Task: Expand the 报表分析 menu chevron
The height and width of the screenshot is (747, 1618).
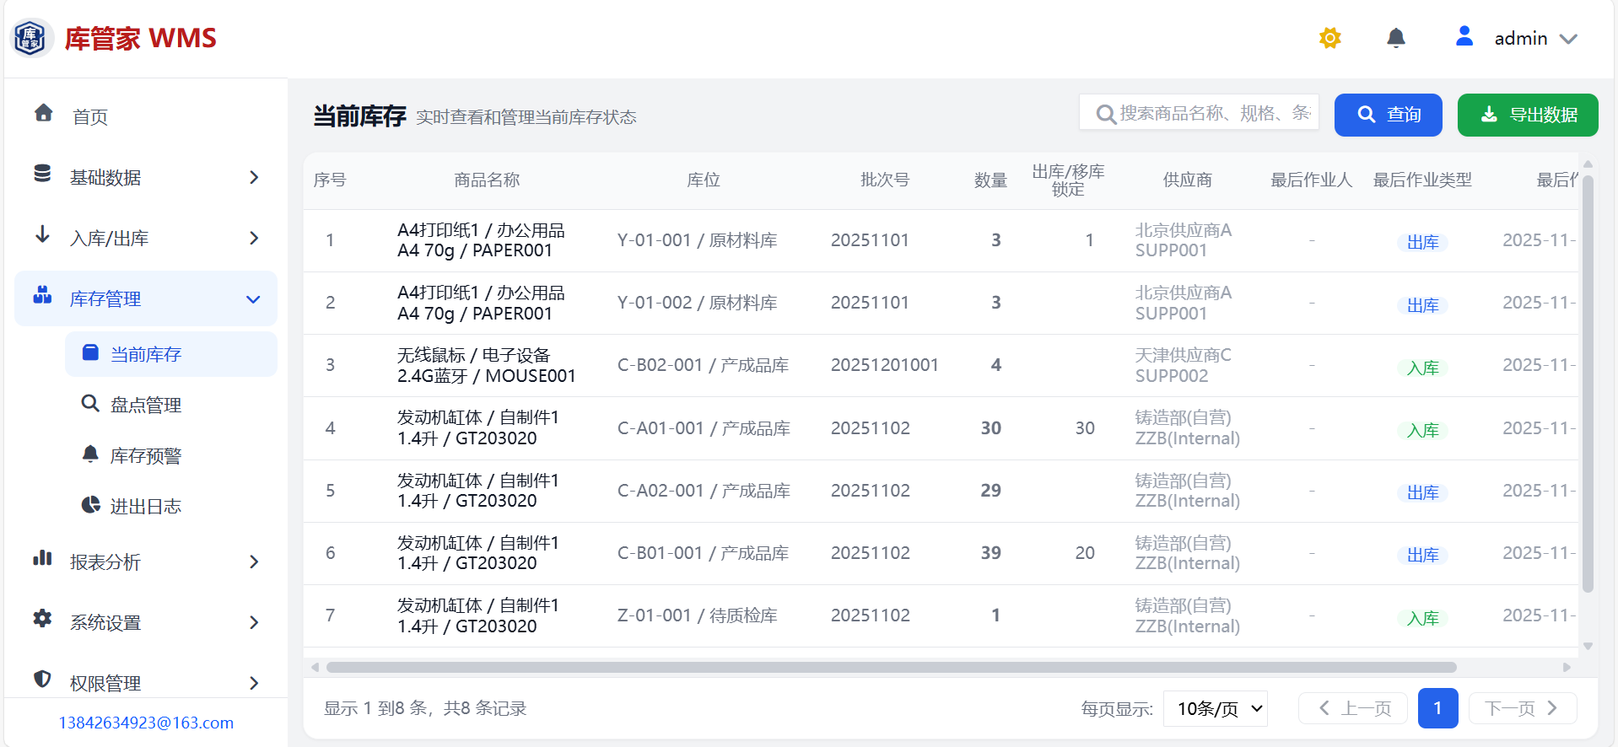Action: tap(254, 562)
